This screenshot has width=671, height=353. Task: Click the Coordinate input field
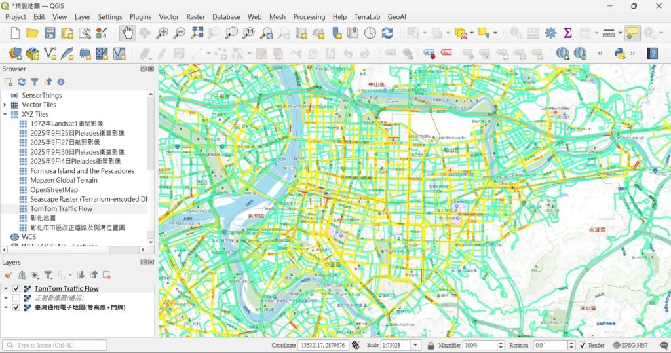click(323, 345)
